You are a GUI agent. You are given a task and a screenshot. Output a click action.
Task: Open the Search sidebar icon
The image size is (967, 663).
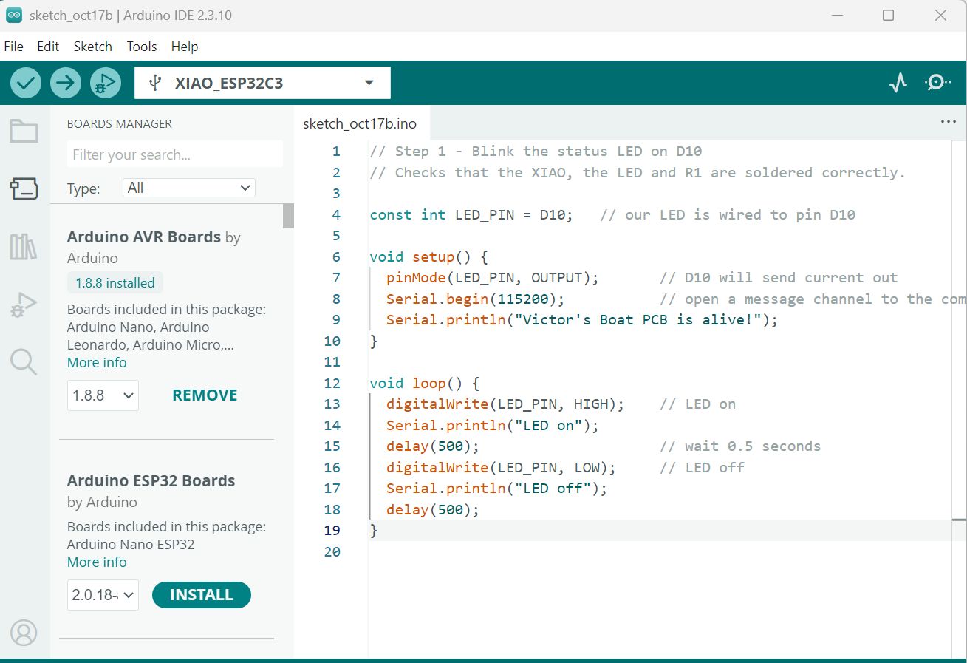pos(24,362)
